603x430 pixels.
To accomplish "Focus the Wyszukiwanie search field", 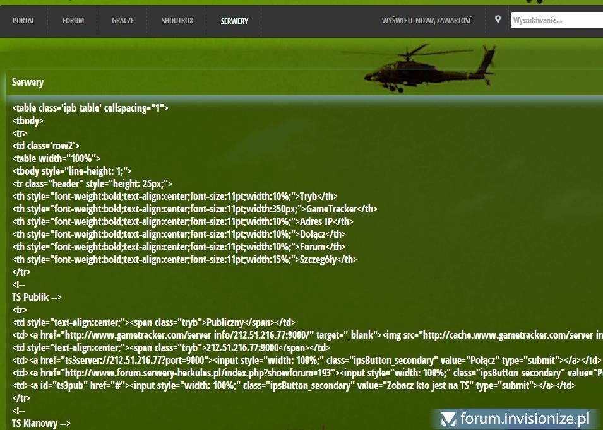I will pyautogui.click(x=556, y=20).
